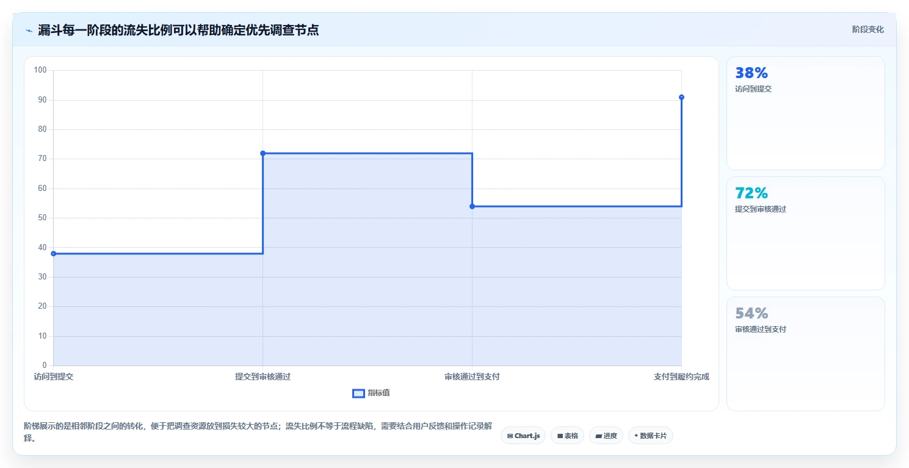This screenshot has height=468, width=909.
Task: Click the 72% data card value
Action: (x=751, y=193)
